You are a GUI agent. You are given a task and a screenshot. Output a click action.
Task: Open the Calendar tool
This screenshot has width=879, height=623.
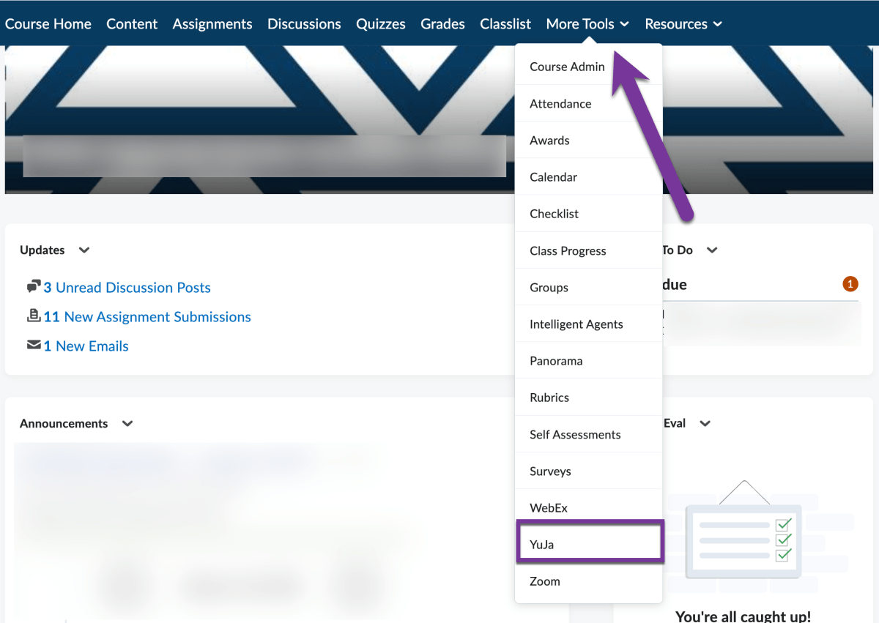pos(553,176)
